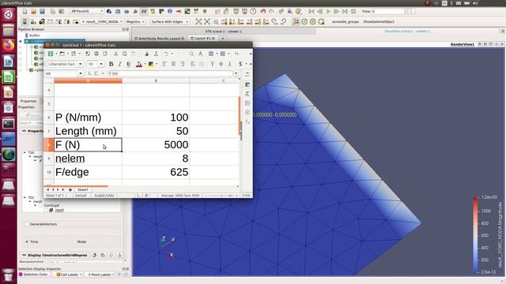
Task: Select cell 'F/edge' in Calc
Action: tap(88, 172)
